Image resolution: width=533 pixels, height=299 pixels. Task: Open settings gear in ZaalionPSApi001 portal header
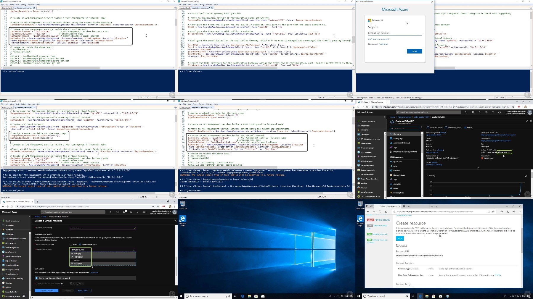pos(486,112)
